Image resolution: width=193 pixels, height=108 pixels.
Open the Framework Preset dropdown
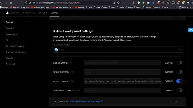(118, 50)
